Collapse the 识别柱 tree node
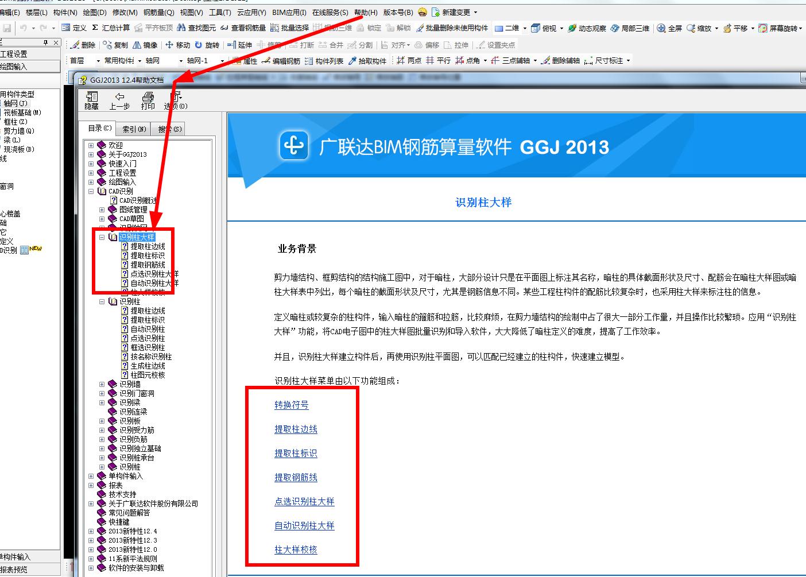This screenshot has width=806, height=577. 102,301
